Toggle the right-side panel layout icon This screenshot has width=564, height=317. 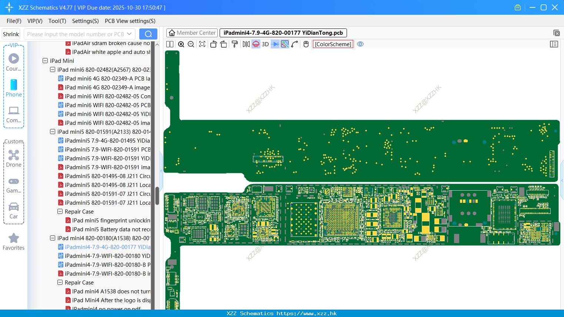pyautogui.click(x=554, y=44)
